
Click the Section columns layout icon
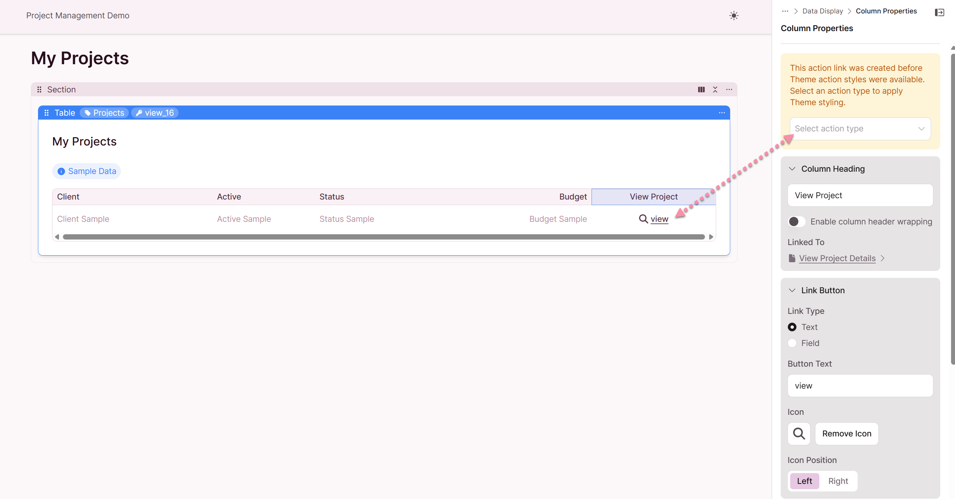[x=701, y=90]
